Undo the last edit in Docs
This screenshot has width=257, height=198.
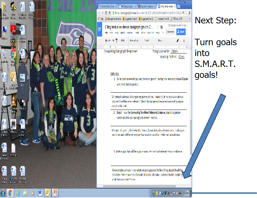tap(110, 41)
